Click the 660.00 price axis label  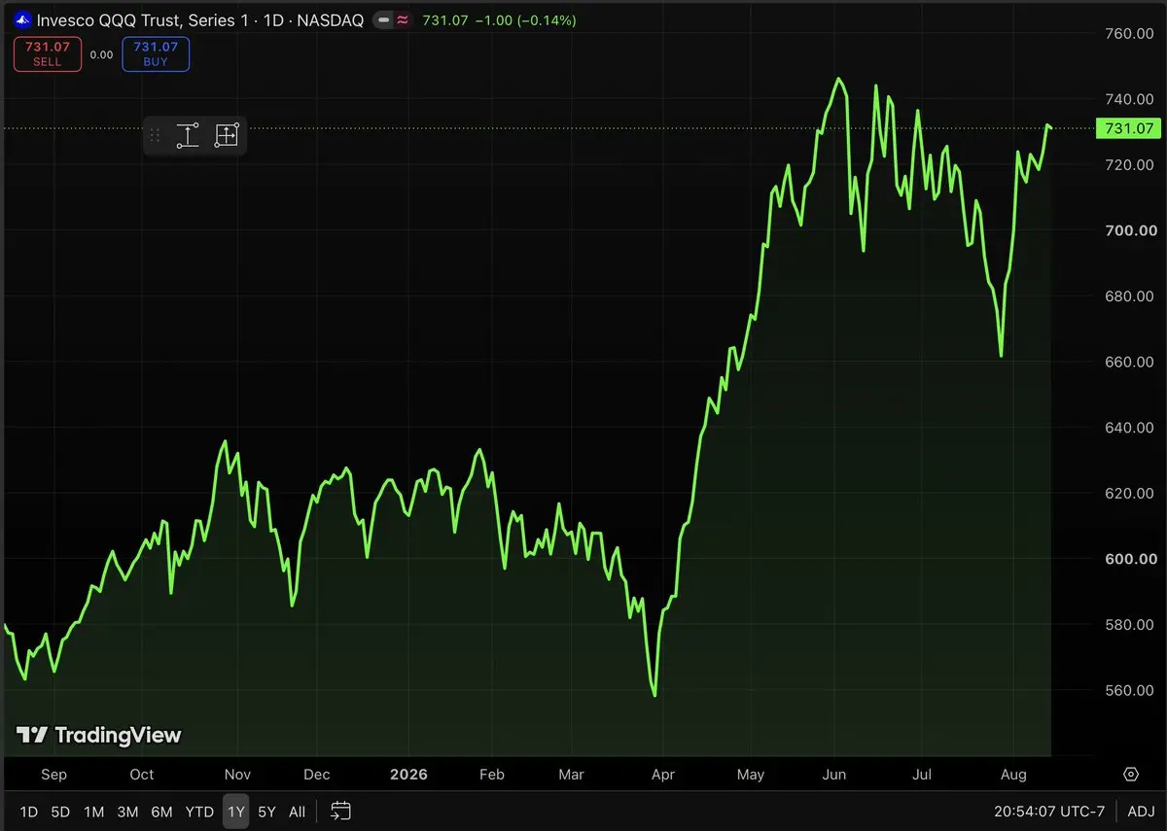tap(1130, 362)
